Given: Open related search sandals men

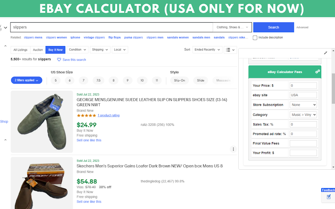Looking at the screenshot, I should (x=201, y=37).
